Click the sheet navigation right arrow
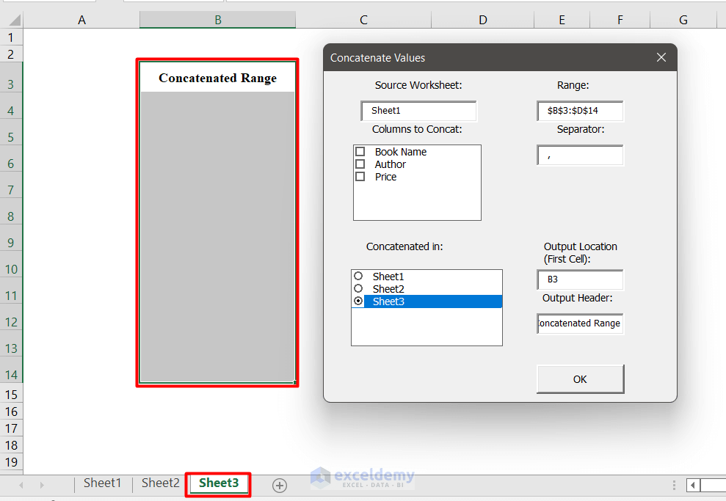 pos(41,484)
